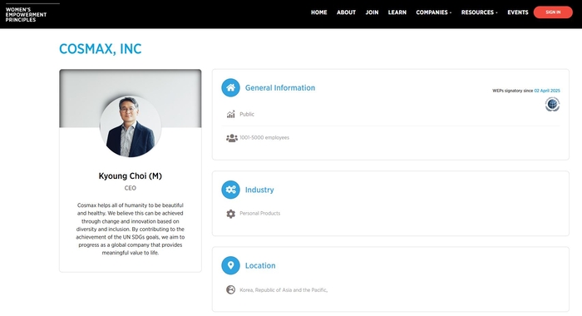The width and height of the screenshot is (582, 316).
Task: Click the Industry gears circle icon
Action: (x=230, y=190)
